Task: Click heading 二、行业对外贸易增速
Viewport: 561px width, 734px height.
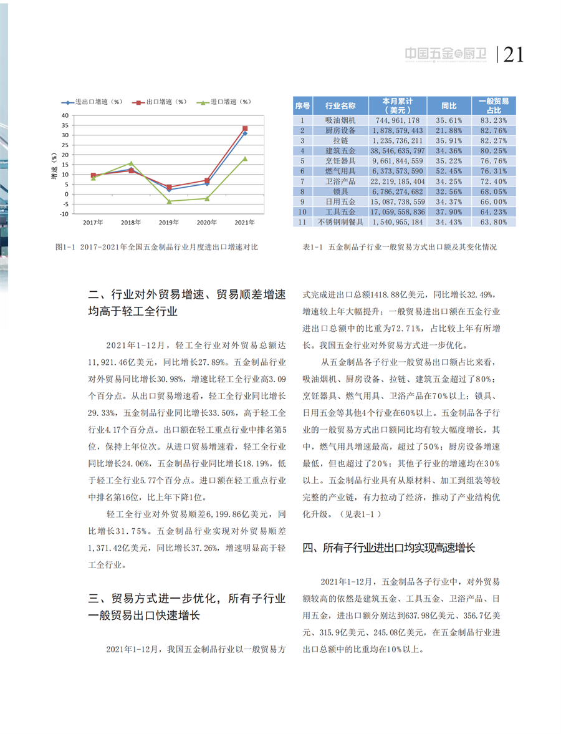Action: (186, 303)
